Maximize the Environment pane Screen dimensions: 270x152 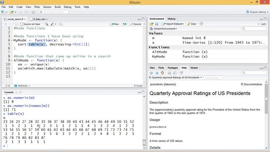pos(265,19)
